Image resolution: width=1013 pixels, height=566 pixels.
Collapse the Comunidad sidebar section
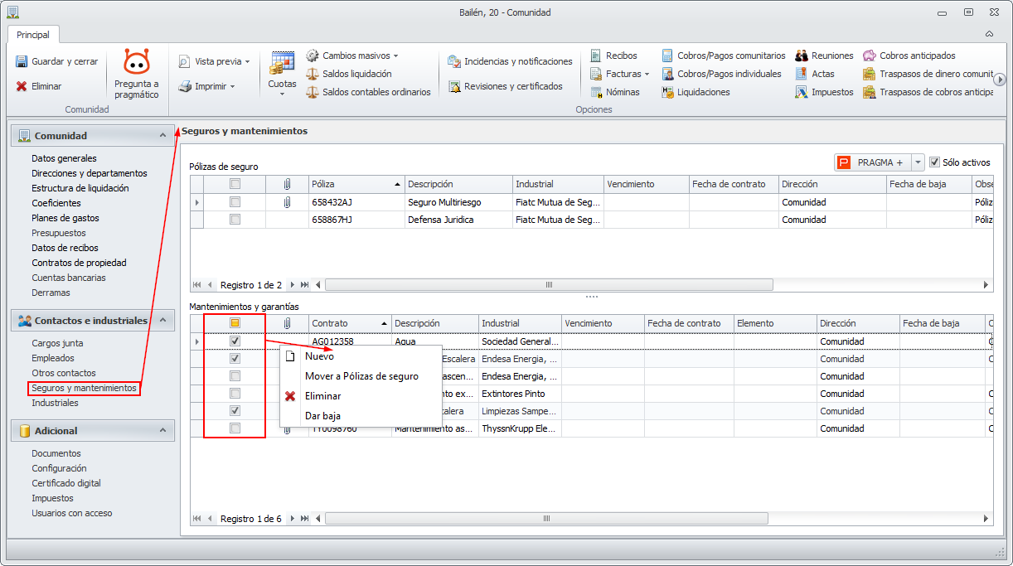[162, 135]
